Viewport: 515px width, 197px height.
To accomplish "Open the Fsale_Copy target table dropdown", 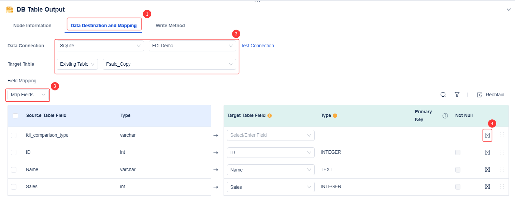I will tap(169, 64).
